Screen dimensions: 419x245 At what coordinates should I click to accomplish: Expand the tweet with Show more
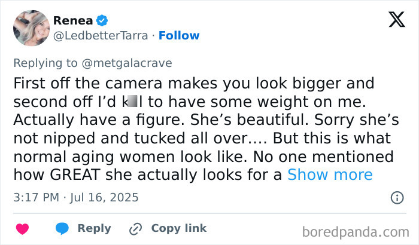(330, 175)
